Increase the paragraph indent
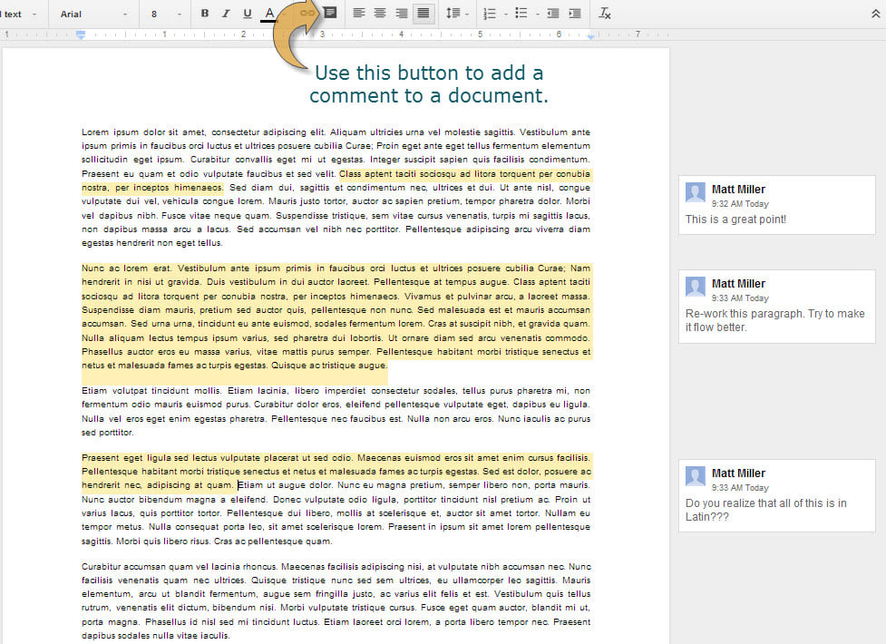Screen dimensions: 886x644 575,14
